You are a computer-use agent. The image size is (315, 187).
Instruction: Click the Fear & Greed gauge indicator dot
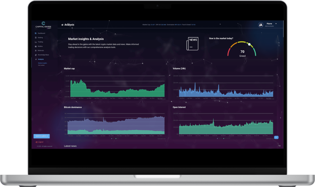(x=250, y=44)
